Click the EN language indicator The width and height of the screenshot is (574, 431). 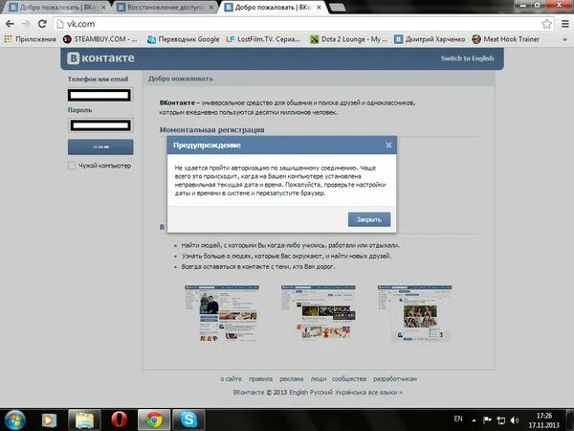pos(458,419)
